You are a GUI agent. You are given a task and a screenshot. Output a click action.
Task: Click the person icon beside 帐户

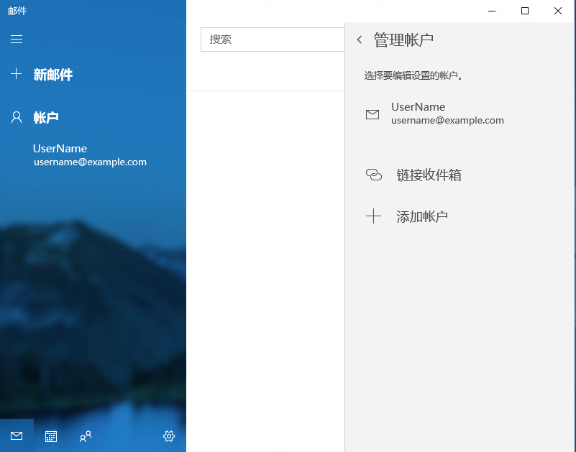[x=17, y=117]
